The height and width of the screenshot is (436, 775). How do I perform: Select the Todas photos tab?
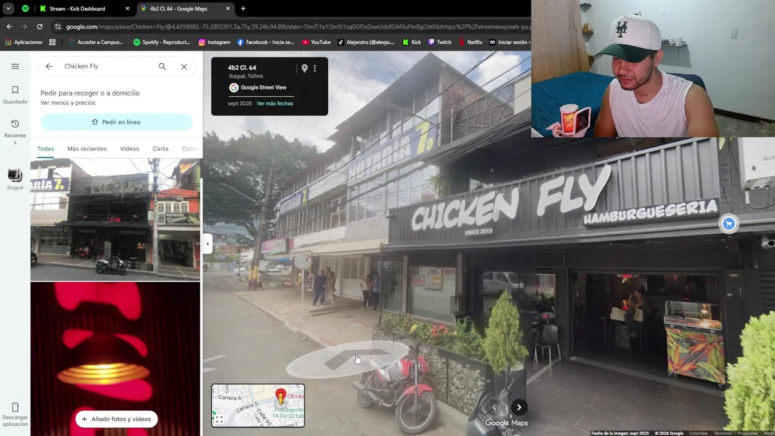tap(45, 148)
